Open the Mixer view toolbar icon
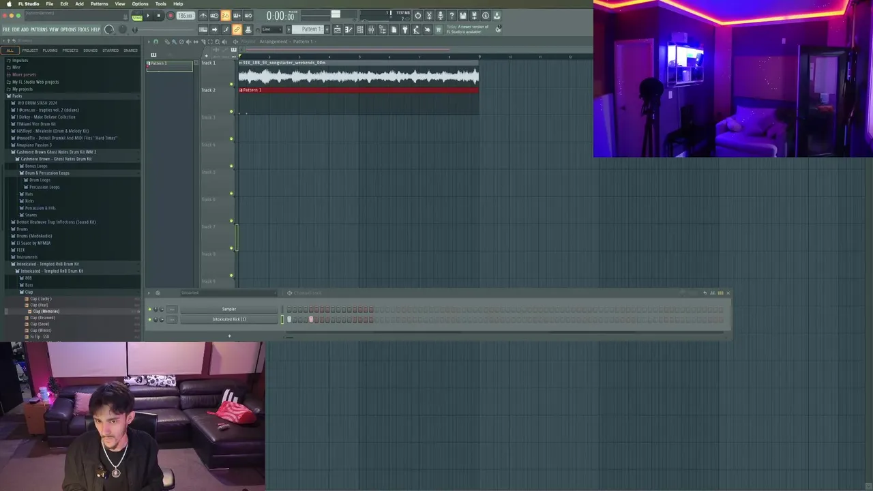This screenshot has height=491, width=873. pos(371,29)
